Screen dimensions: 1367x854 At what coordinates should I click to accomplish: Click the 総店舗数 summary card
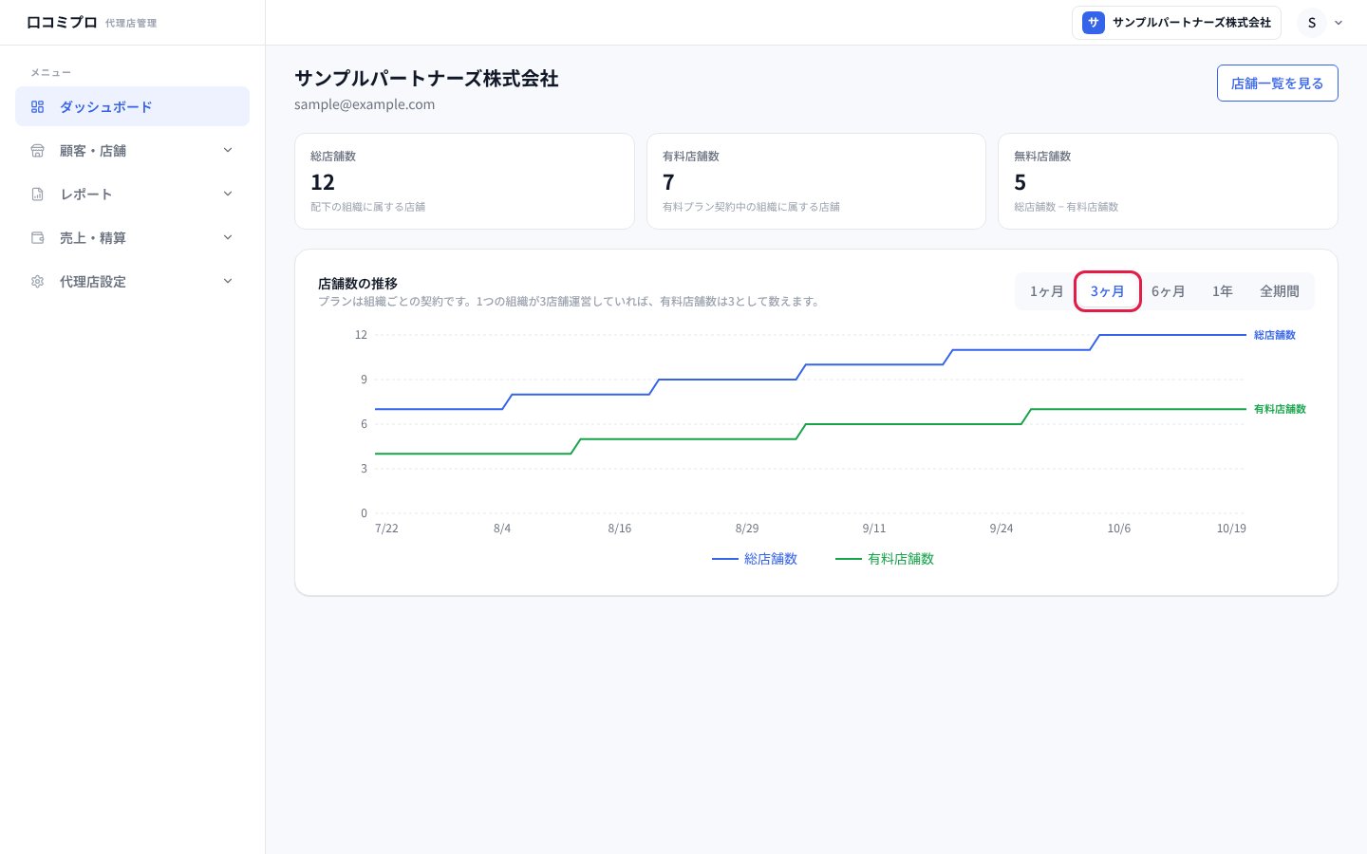(x=464, y=181)
